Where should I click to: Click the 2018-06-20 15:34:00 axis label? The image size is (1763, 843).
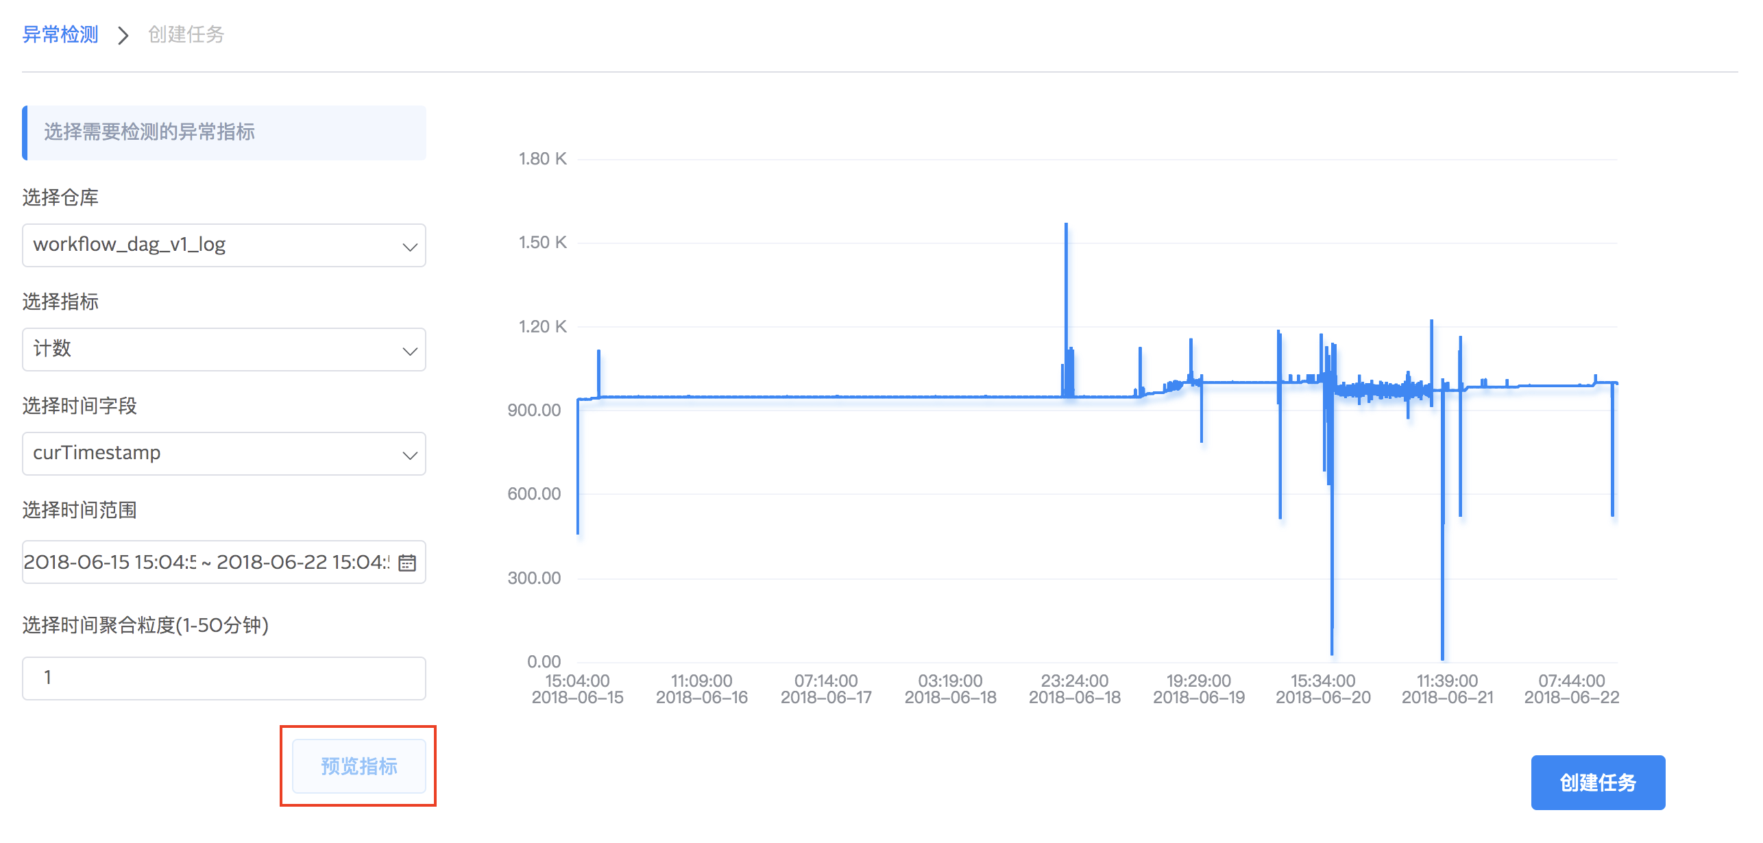1322,689
